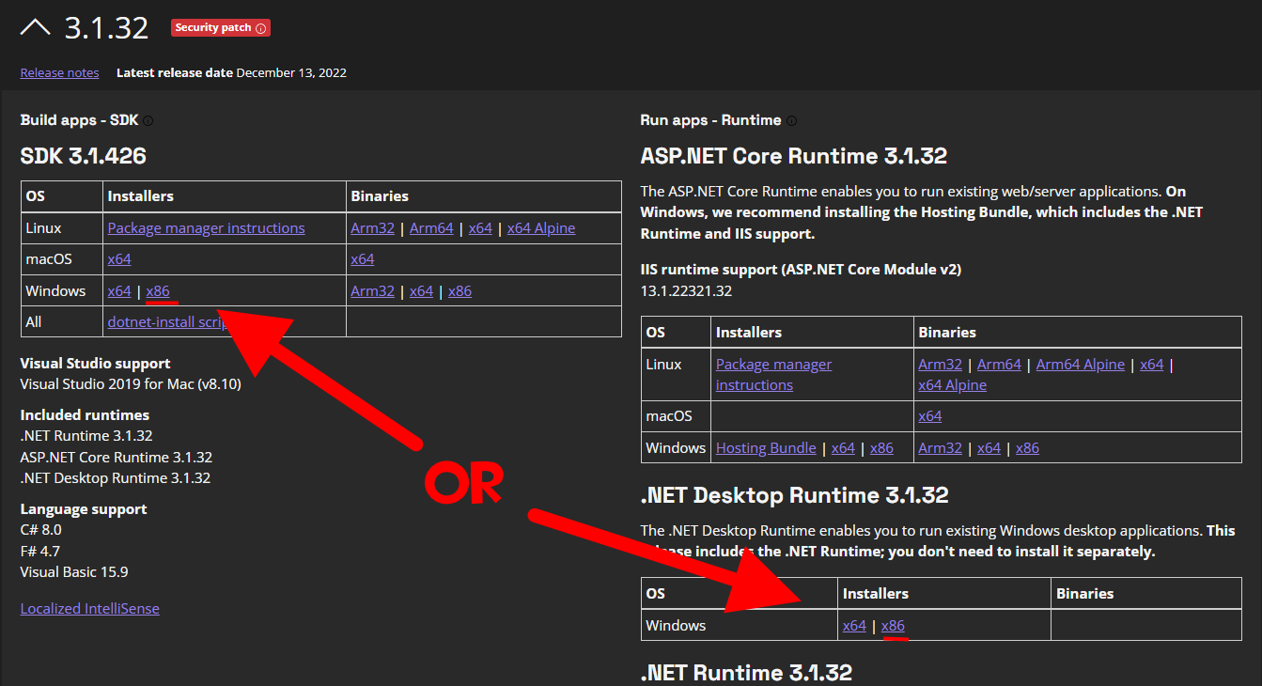Download SDK macOS x64 binary
Image resolution: width=1262 pixels, height=686 pixels.
(x=363, y=258)
